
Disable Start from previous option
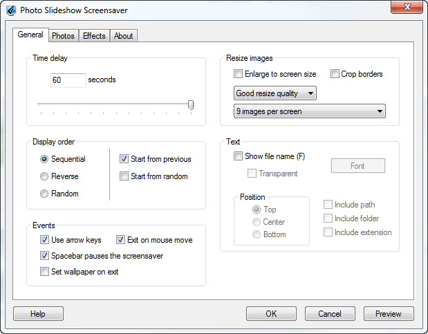point(124,159)
